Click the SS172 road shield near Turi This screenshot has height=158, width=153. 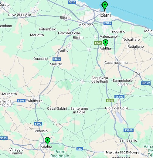146,83
